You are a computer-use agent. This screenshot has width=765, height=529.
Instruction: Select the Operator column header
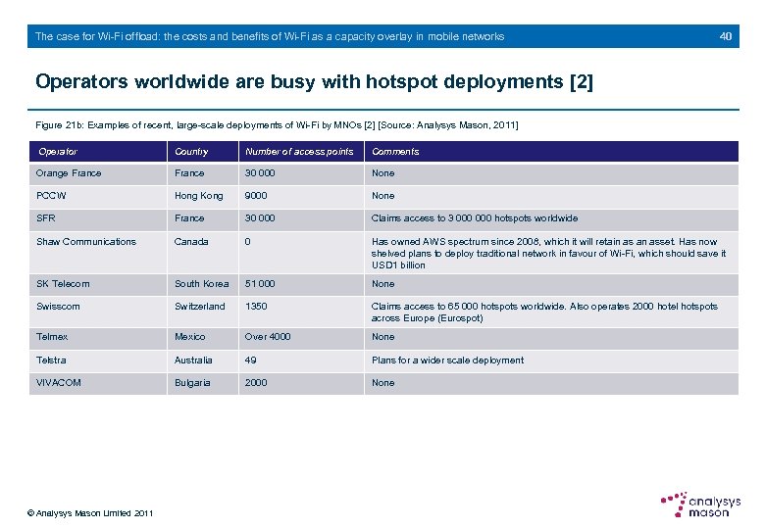[98, 152]
